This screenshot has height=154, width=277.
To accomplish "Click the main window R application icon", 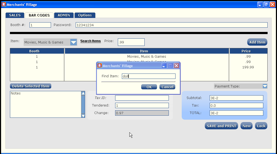I will pyautogui.click(x=4, y=4).
